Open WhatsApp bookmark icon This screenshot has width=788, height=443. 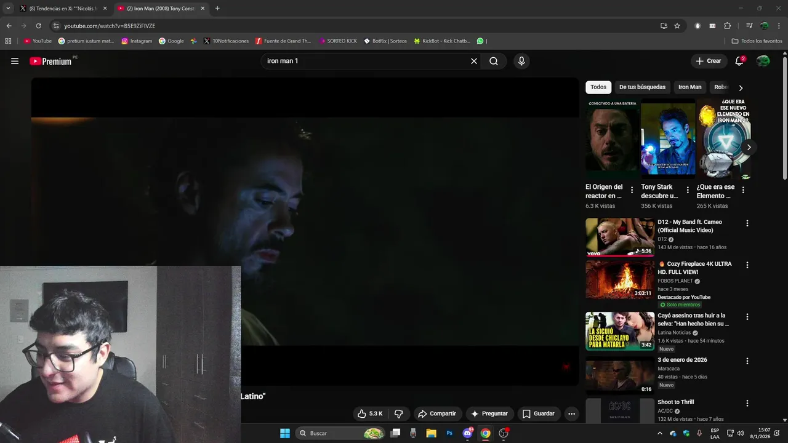point(480,41)
